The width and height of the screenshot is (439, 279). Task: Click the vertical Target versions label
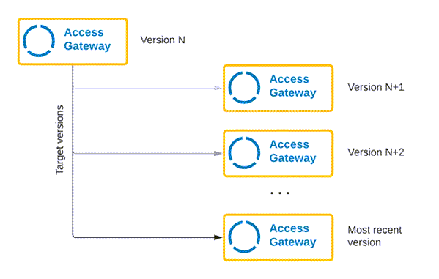click(x=59, y=140)
